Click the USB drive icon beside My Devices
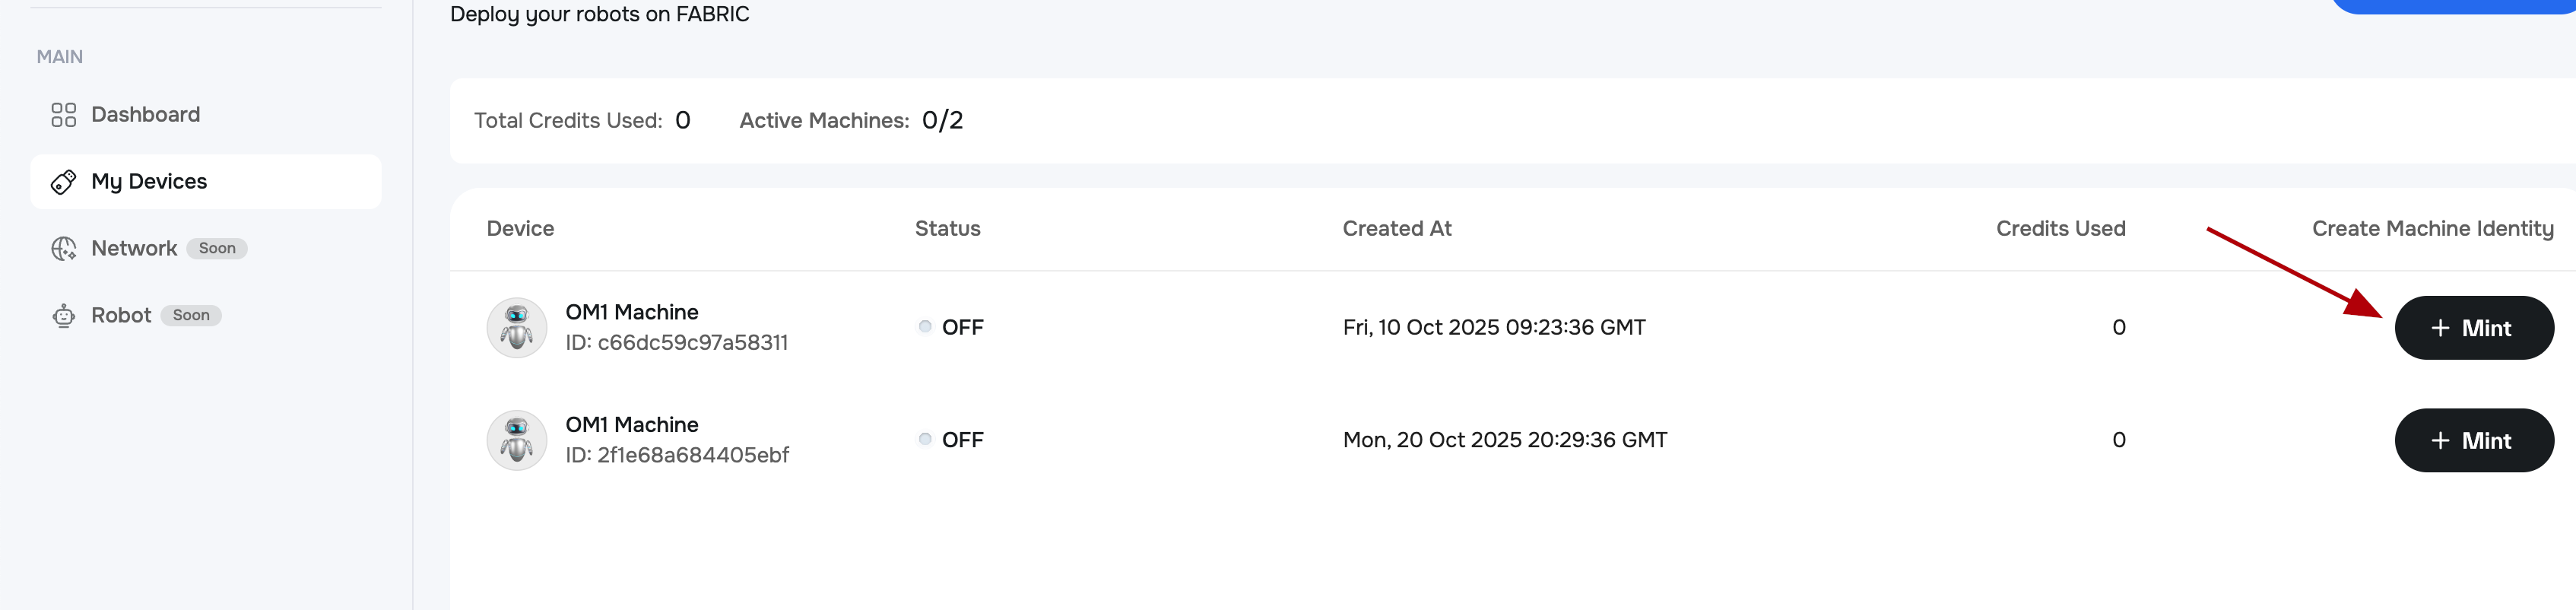Screen dimensions: 2576x610 (x=63, y=181)
